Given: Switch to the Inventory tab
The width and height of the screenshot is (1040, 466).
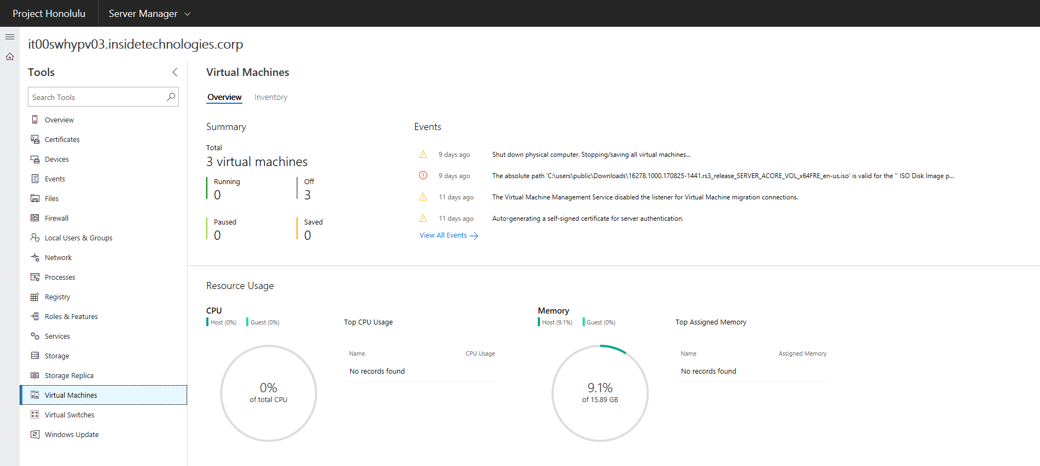Looking at the screenshot, I should coord(270,97).
